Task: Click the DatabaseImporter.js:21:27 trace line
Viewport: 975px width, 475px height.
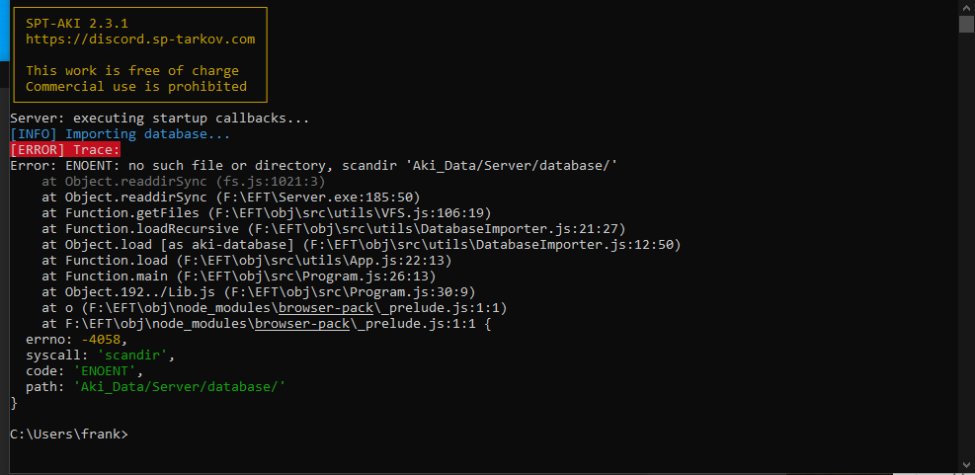Action: pos(334,229)
